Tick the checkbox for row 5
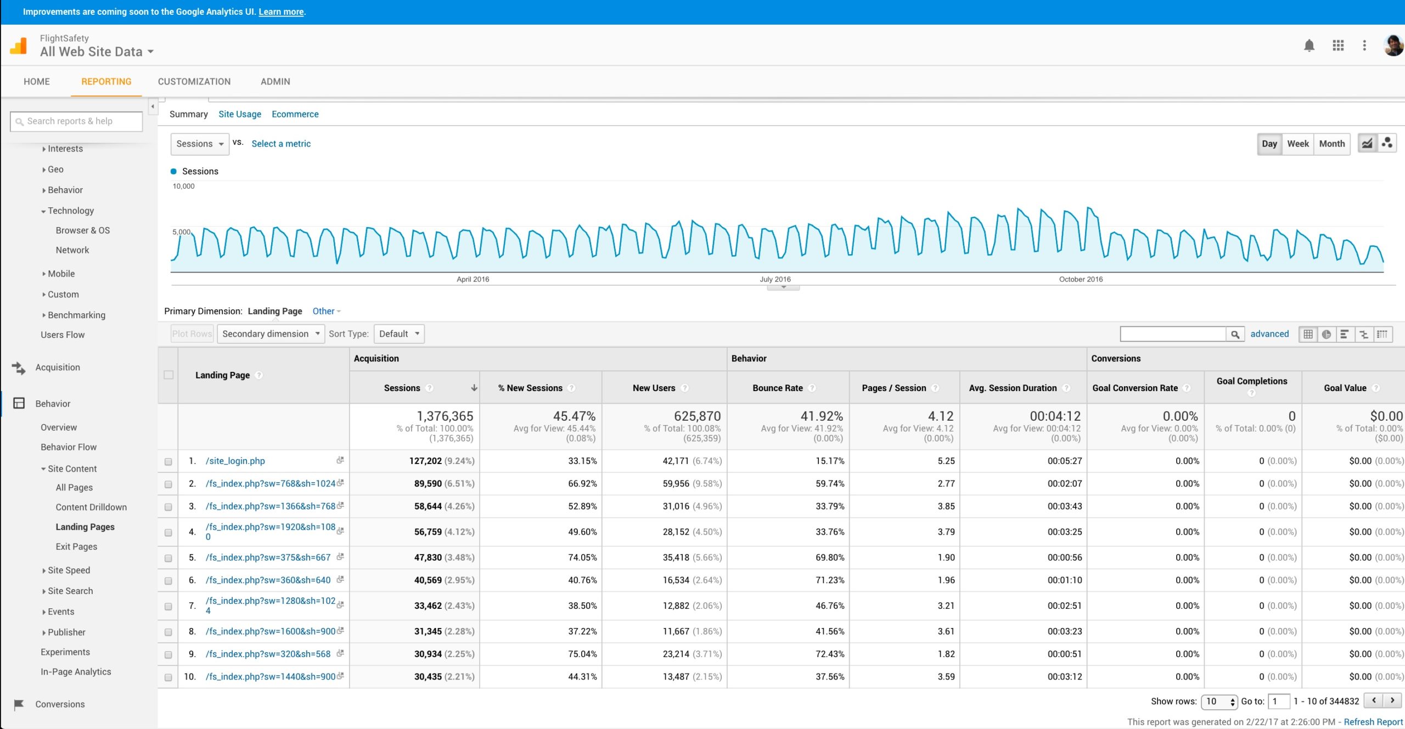This screenshot has height=729, width=1405. point(168,558)
